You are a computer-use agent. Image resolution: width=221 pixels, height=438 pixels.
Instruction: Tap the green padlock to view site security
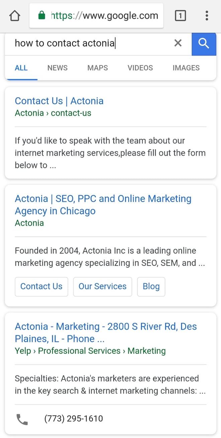[41, 15]
